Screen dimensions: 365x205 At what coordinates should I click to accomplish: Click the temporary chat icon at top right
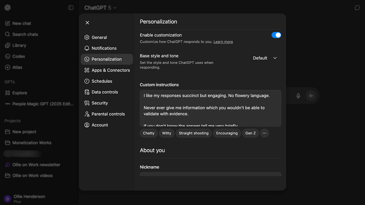point(357,8)
